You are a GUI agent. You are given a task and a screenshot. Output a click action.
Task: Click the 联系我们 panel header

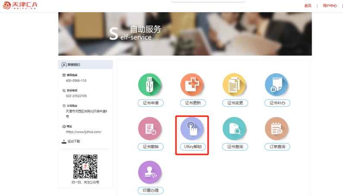pos(85,64)
